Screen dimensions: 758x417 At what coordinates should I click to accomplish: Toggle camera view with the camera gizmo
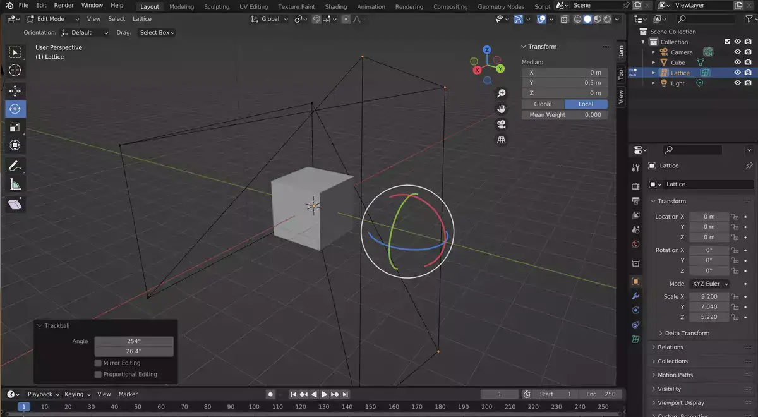coord(502,124)
